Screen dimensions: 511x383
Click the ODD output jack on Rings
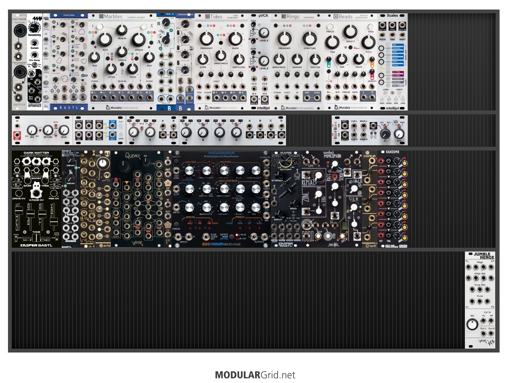pyautogui.click(x=307, y=98)
